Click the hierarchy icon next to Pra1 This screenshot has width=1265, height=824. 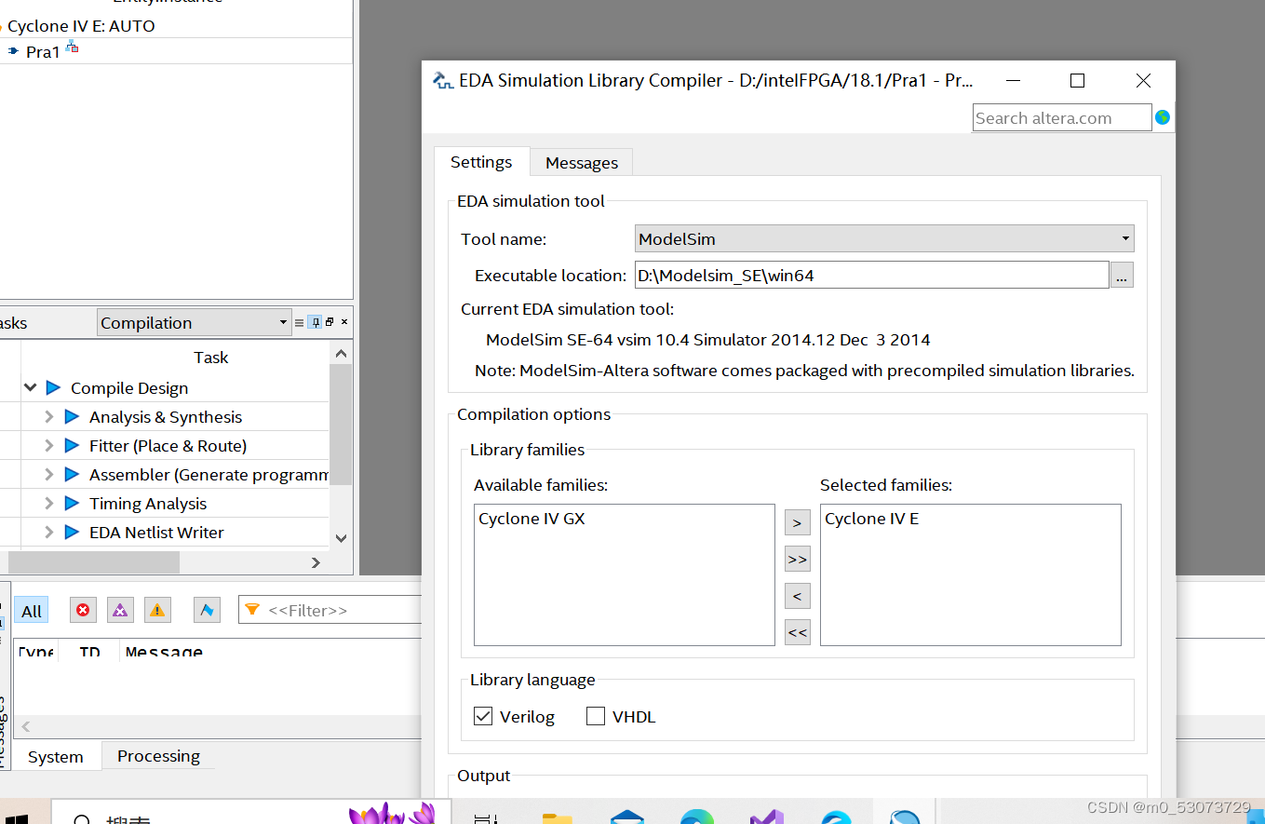[72, 47]
